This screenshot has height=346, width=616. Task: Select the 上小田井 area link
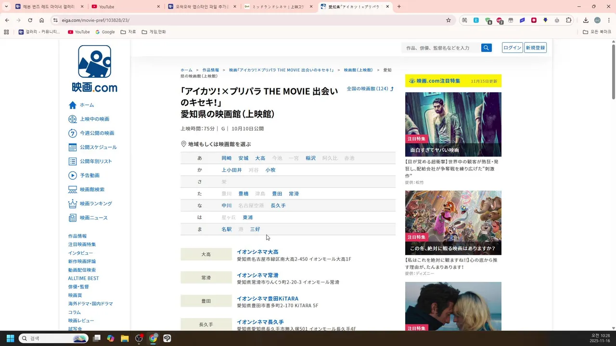(231, 170)
